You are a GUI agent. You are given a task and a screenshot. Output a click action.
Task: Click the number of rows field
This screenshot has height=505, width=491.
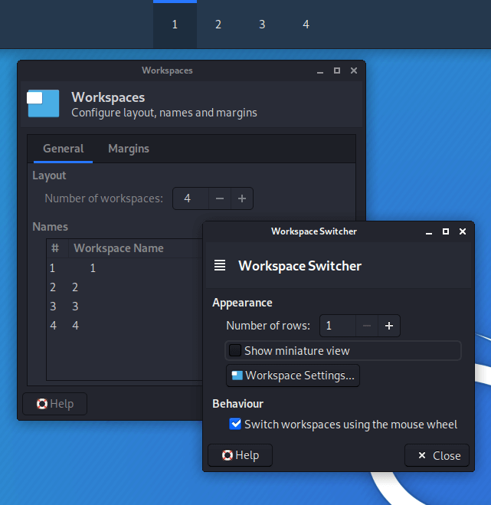[x=337, y=326]
